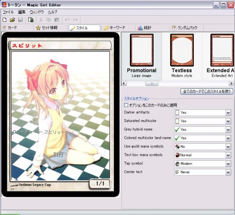The height and width of the screenshot is (215, 235).
Task: Open the ランダムパック tab
Action: (x=187, y=28)
